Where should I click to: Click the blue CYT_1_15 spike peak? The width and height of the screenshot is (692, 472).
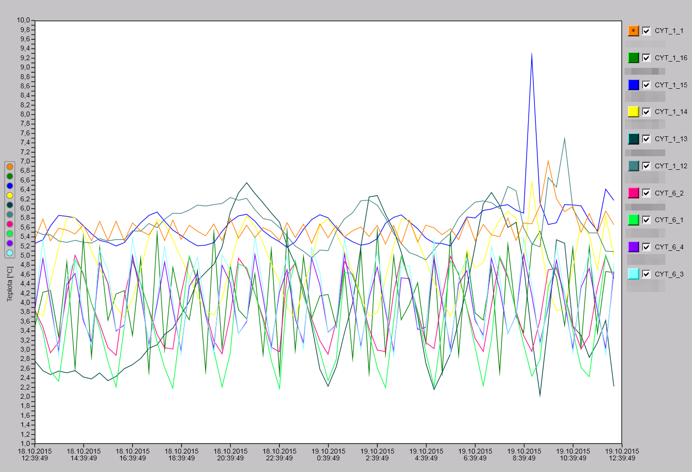[532, 53]
